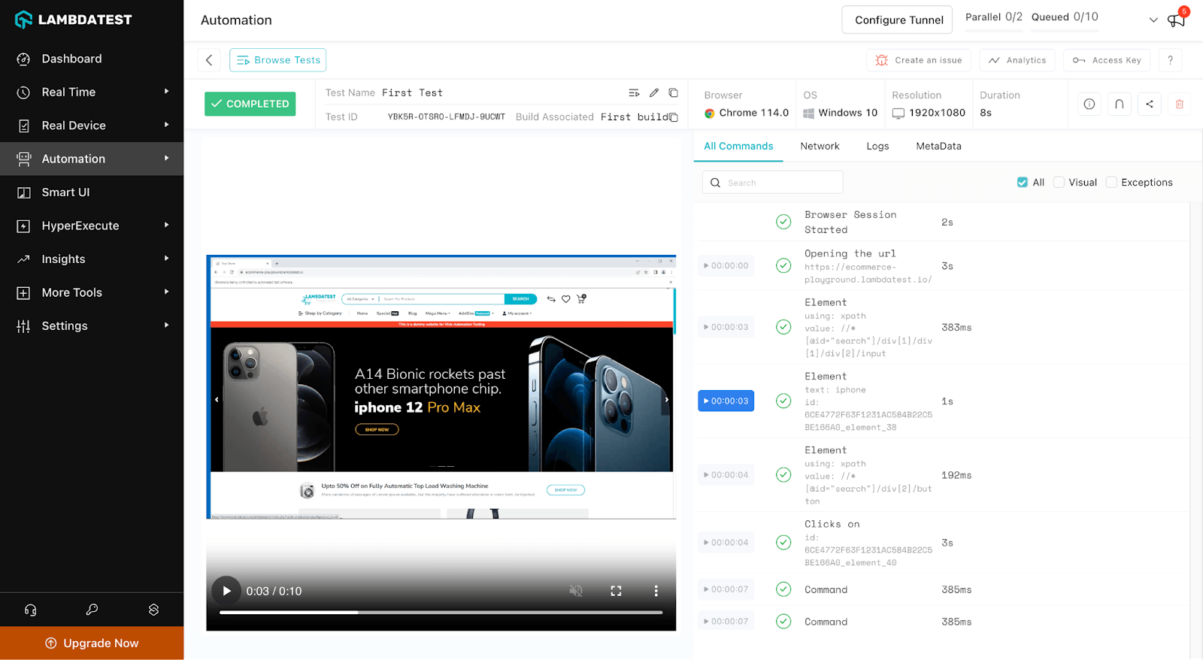Image resolution: width=1203 pixels, height=660 pixels.
Task: Click the Access Key button
Action: 1107,60
